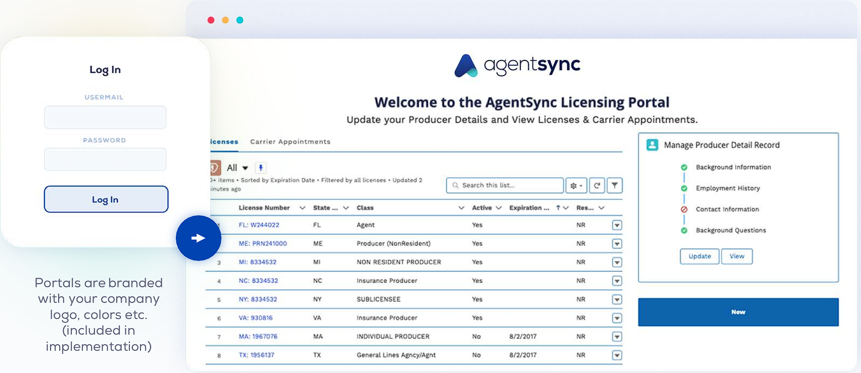The image size is (861, 373).
Task: Open row actions for NC: 8334532
Action: (x=617, y=281)
